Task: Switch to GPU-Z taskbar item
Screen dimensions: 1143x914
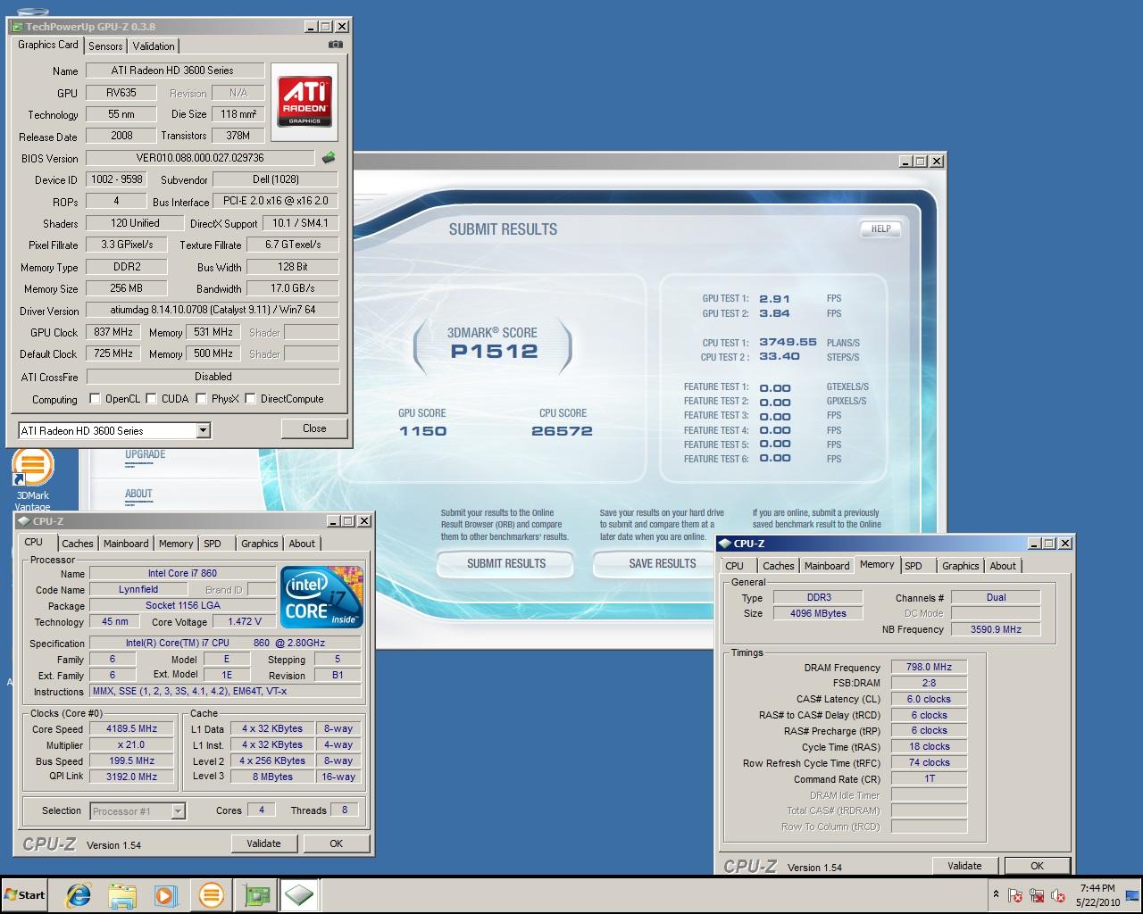Action: (257, 895)
